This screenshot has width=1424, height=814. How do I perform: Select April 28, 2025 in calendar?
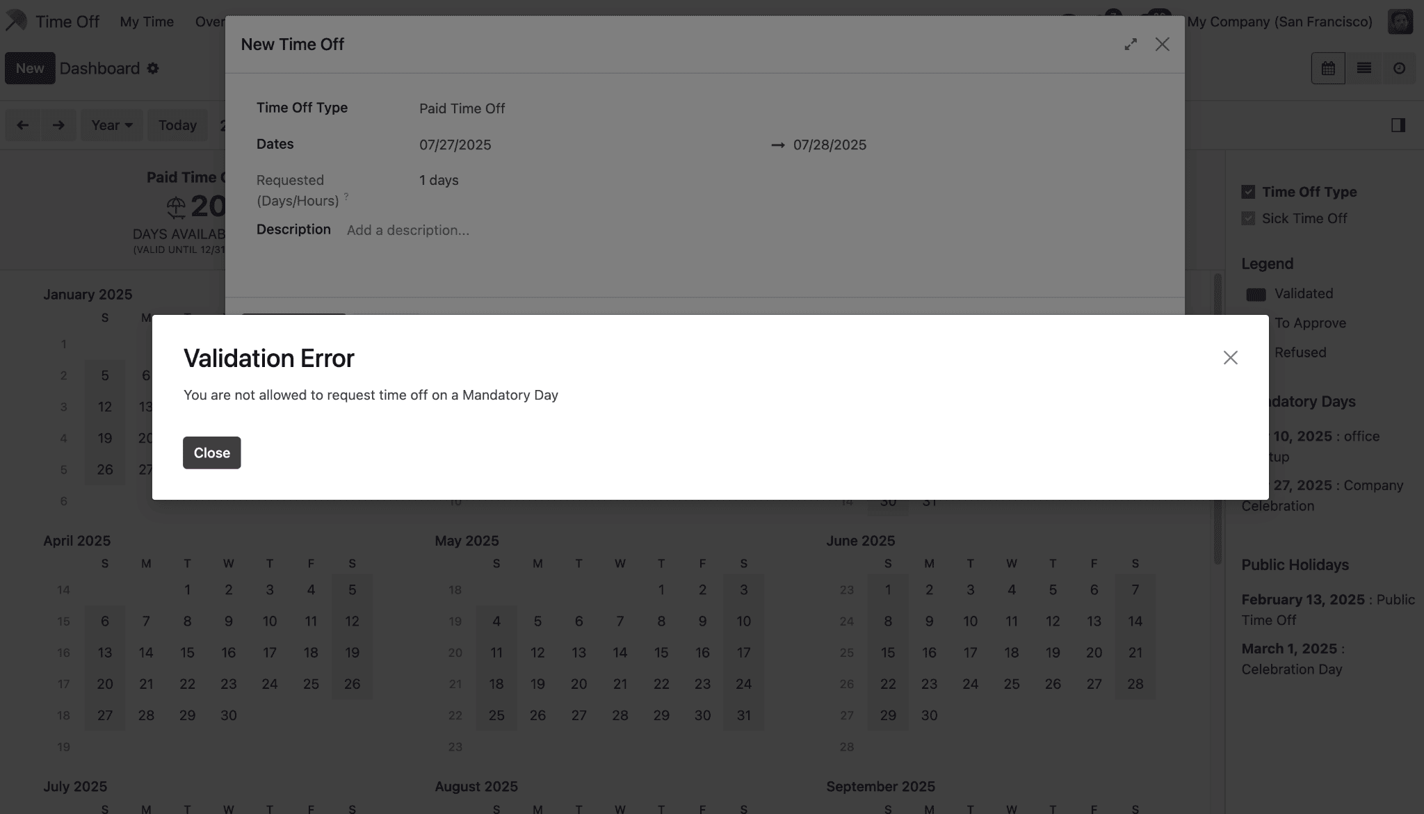146,715
